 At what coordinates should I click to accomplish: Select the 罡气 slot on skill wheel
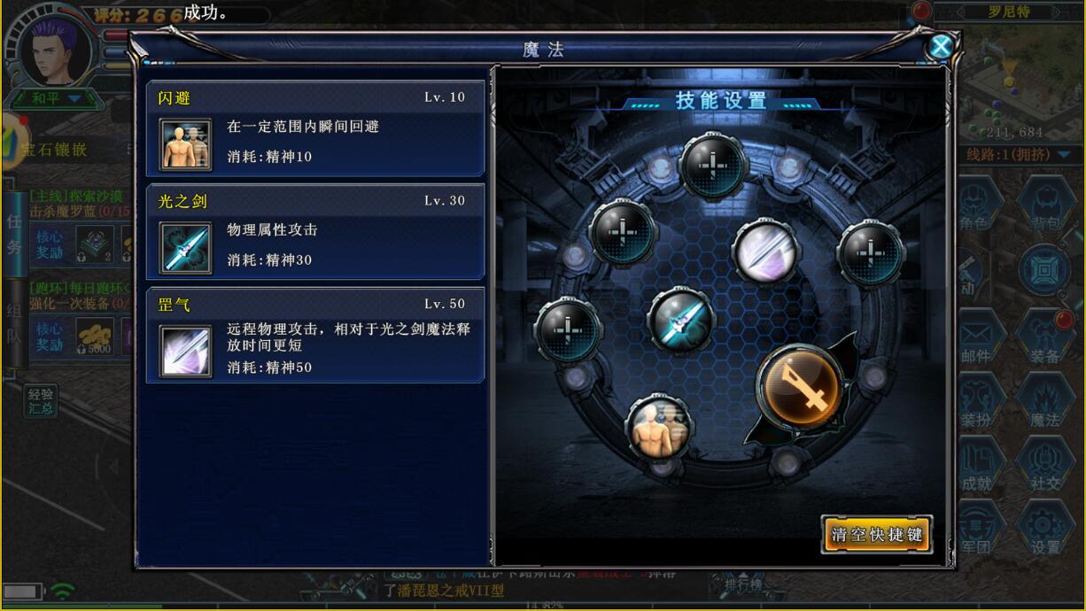766,251
